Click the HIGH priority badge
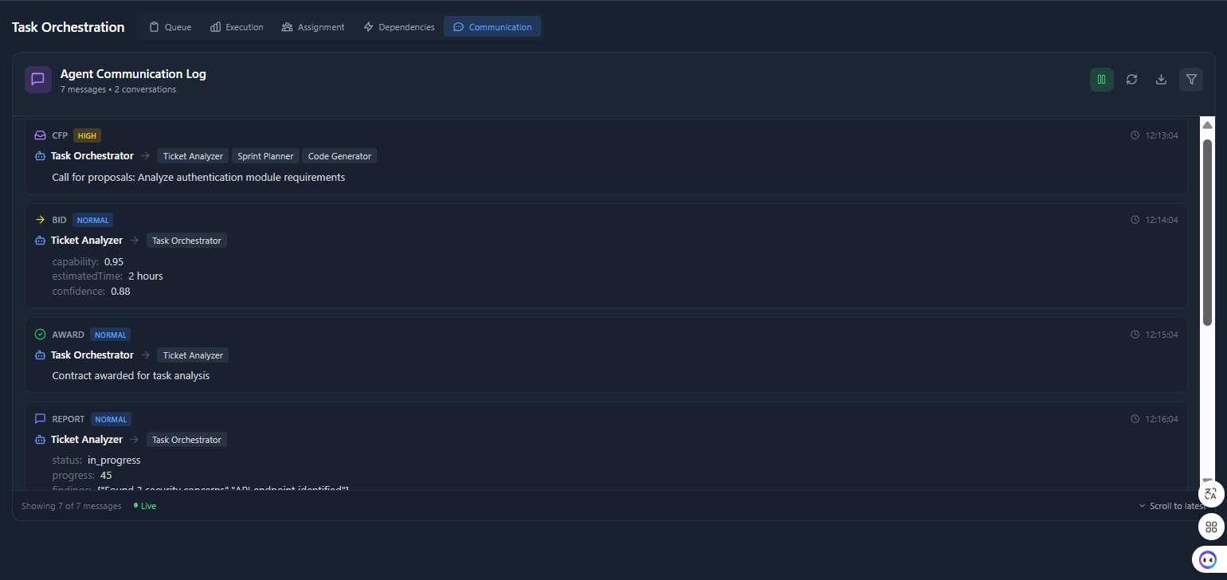Image resolution: width=1227 pixels, height=580 pixels. (x=87, y=135)
